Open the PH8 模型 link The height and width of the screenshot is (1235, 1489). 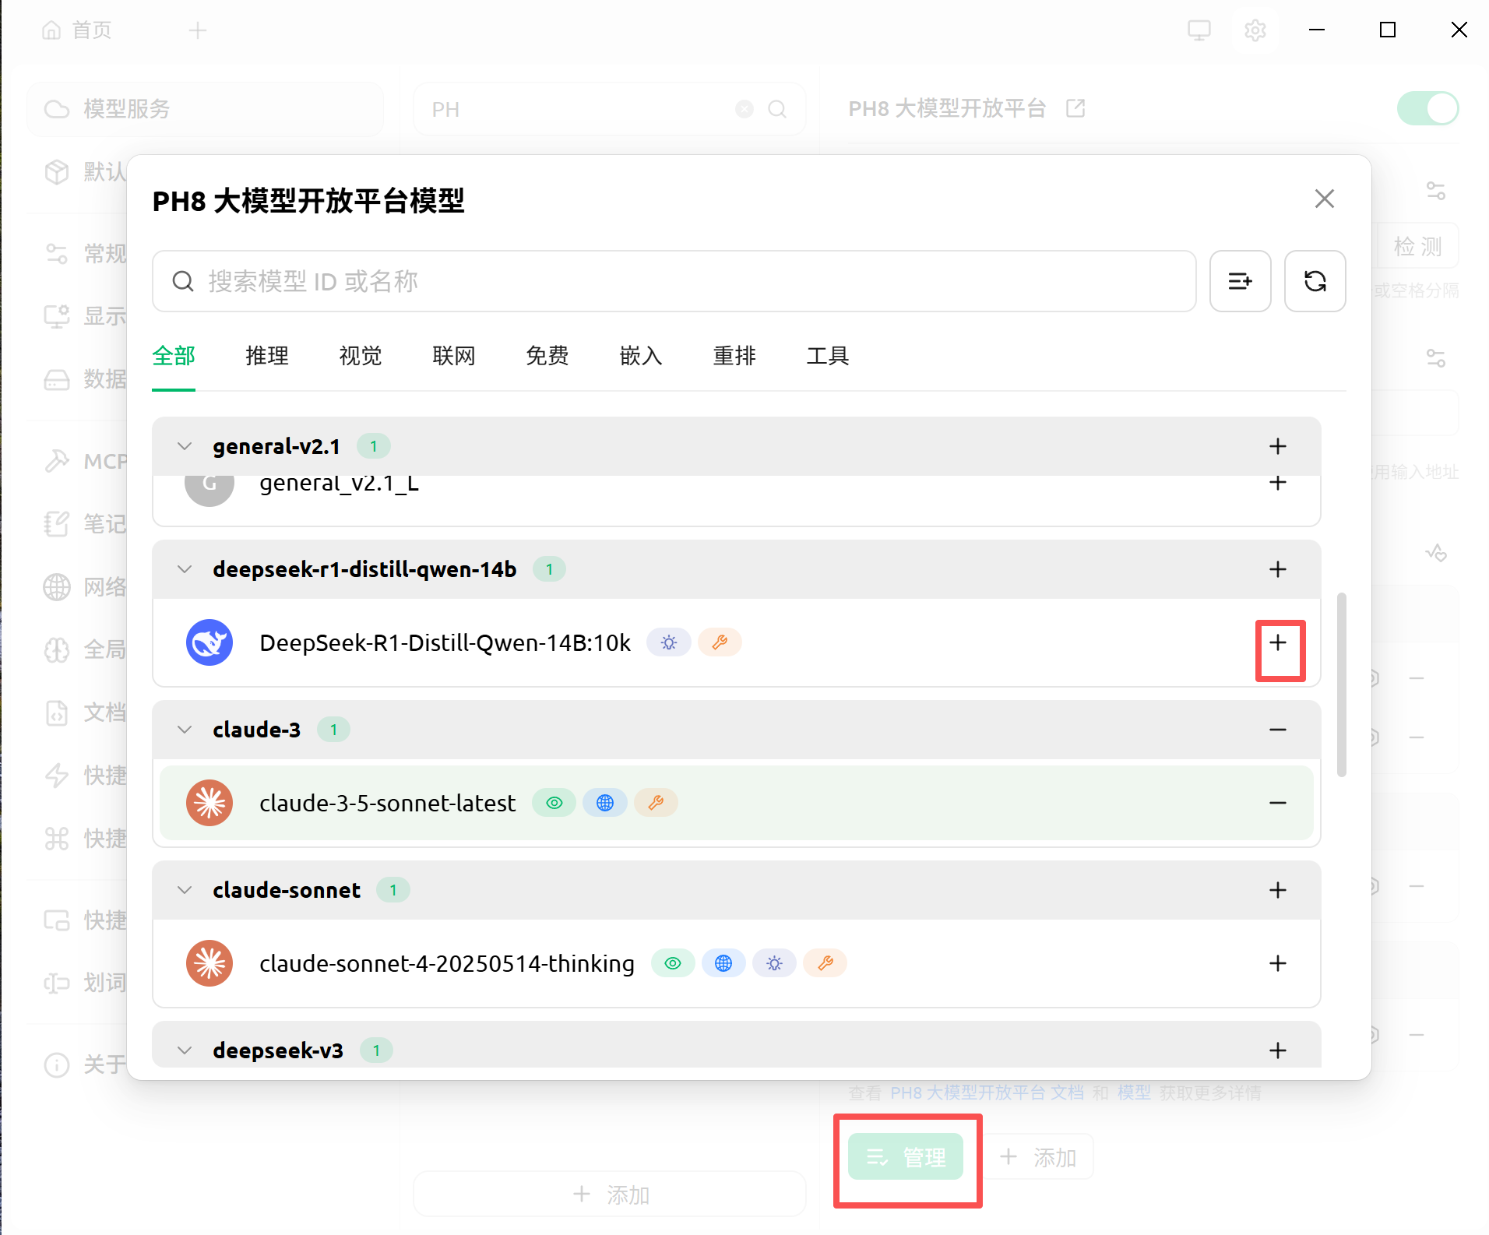(1134, 1092)
